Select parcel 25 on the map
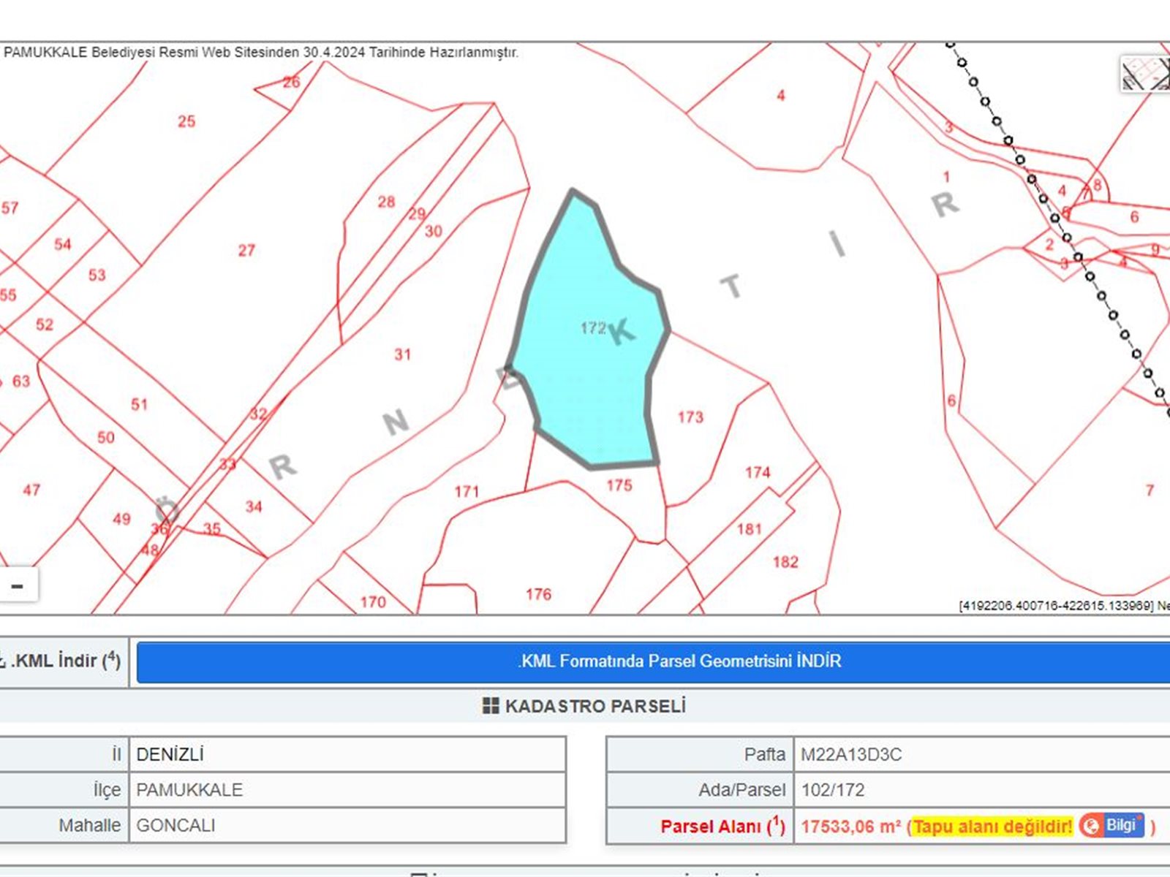 (x=186, y=121)
